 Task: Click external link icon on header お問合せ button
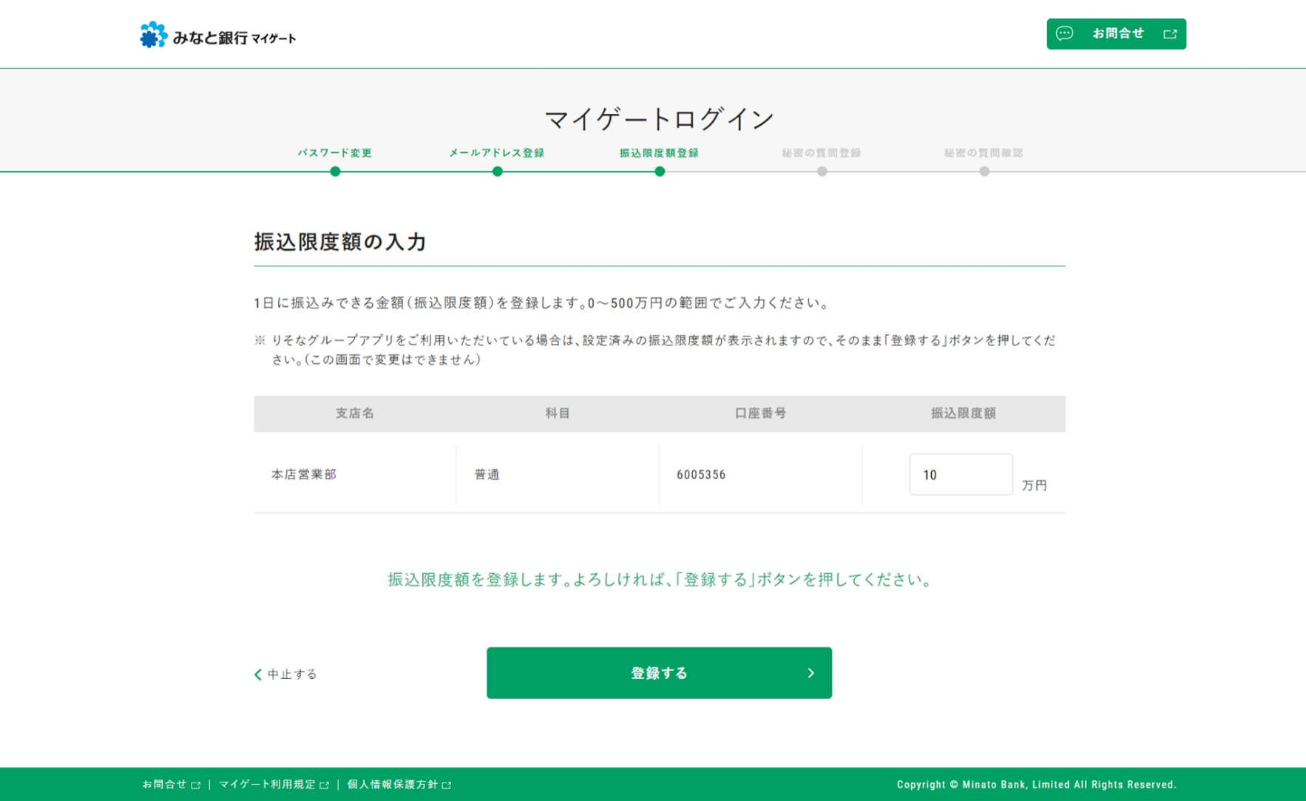[x=1169, y=34]
